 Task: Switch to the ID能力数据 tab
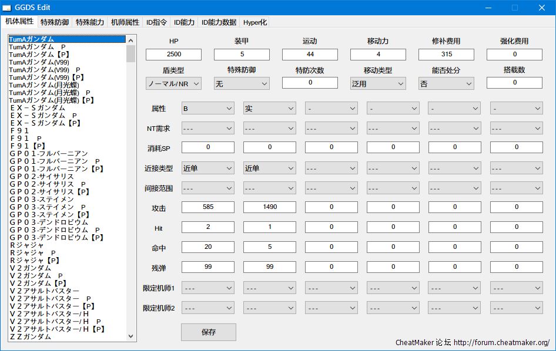(x=219, y=22)
